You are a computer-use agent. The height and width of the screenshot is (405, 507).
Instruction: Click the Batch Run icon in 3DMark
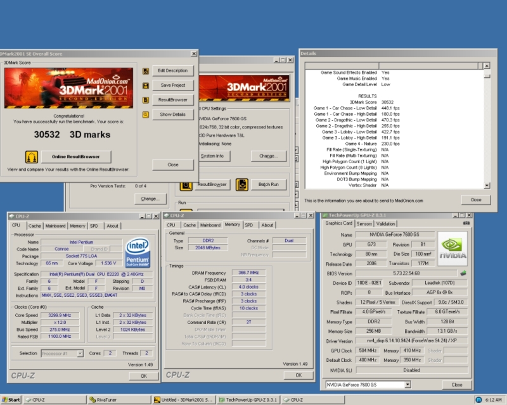tap(242, 185)
